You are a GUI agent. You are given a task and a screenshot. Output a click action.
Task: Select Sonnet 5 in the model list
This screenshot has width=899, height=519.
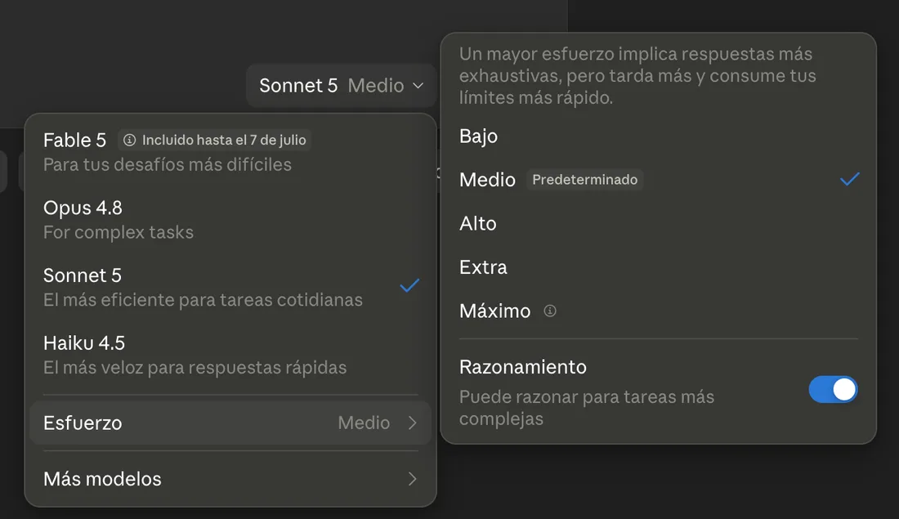tap(230, 288)
